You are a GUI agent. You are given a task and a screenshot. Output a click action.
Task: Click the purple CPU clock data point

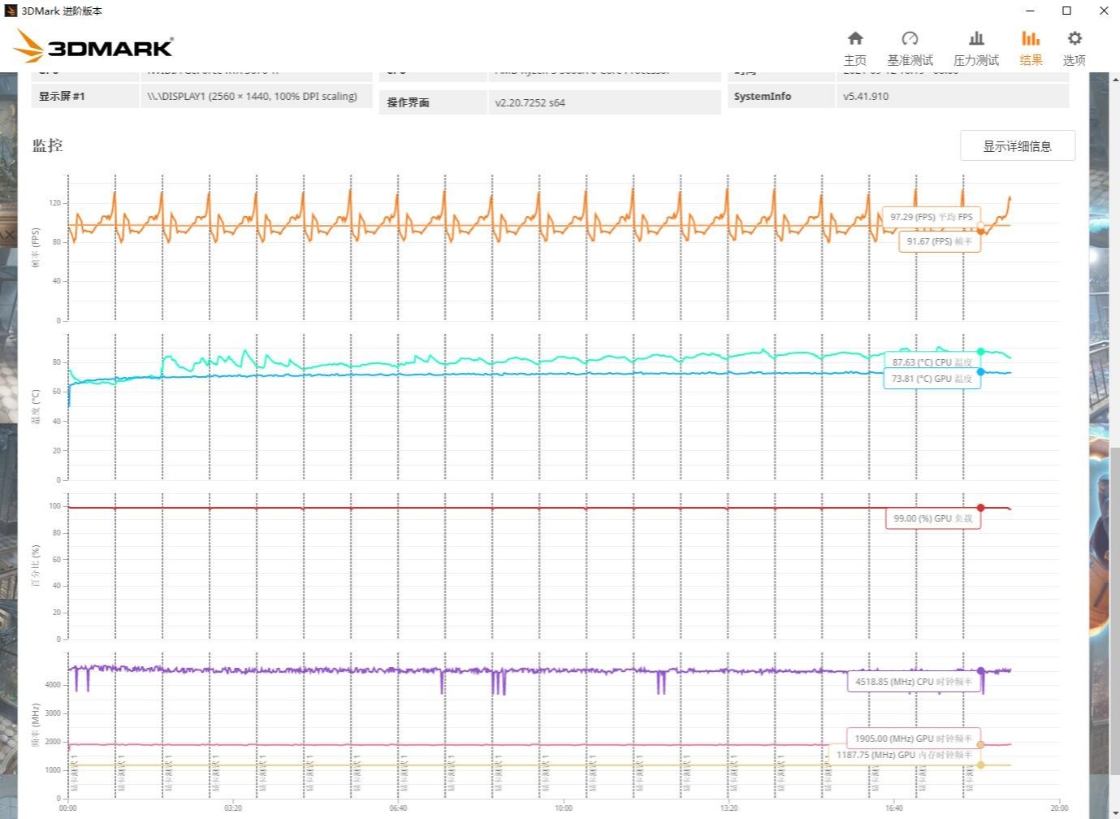click(980, 671)
